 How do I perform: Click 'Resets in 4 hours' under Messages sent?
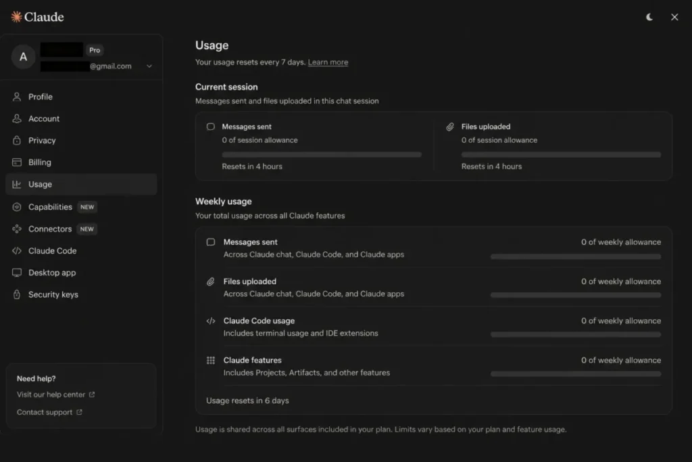coord(252,166)
